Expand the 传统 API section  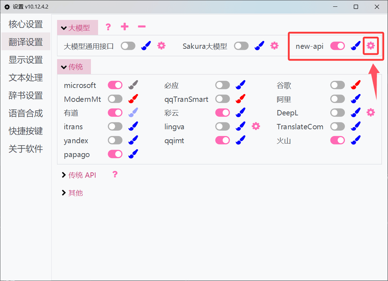[x=79, y=175]
